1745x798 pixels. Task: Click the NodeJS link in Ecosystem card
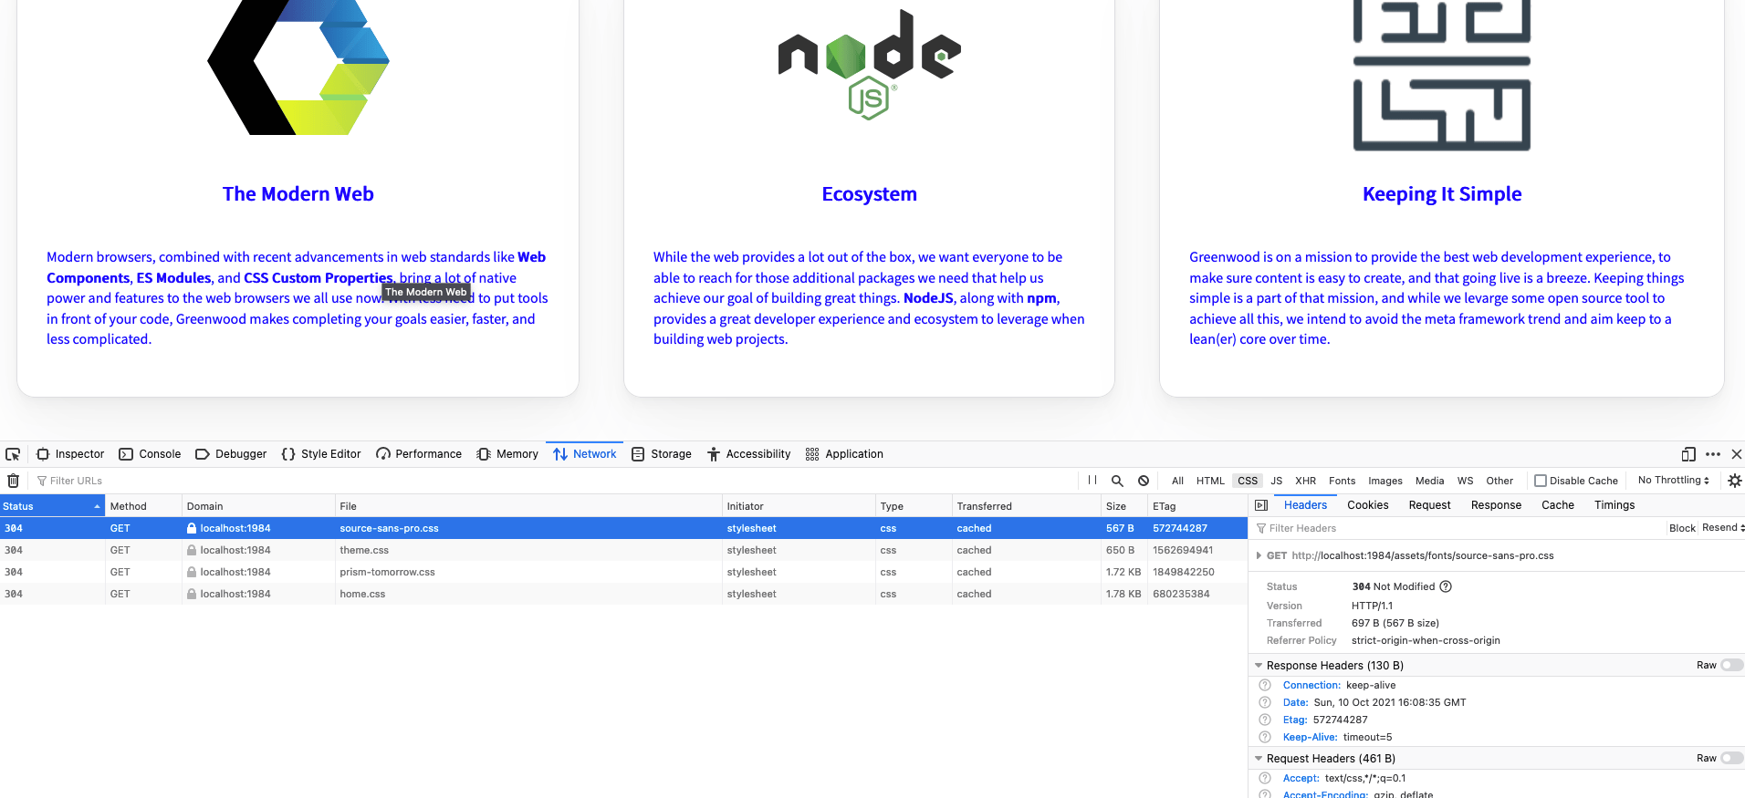(x=928, y=298)
